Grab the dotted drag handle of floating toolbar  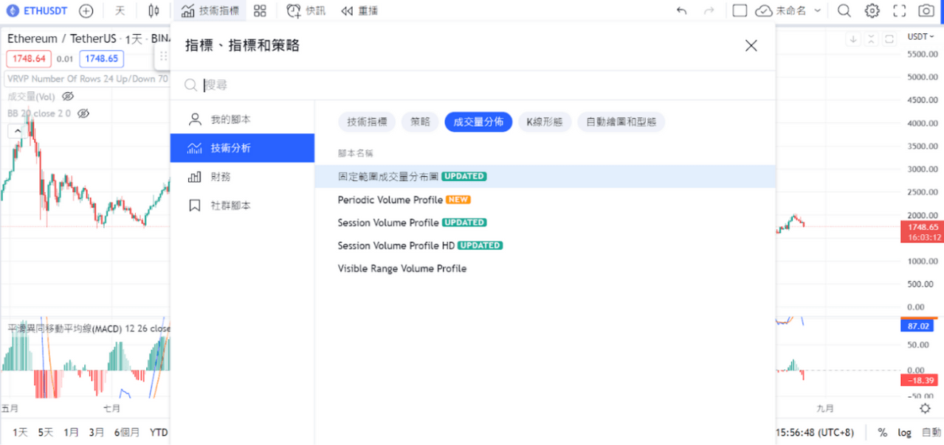[164, 57]
